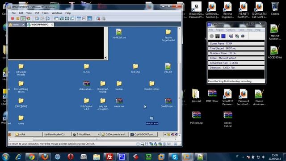286x161 pixels.
Task: Click the C:\WINDOWS\syst... taskbar button
Action: click(x=144, y=134)
